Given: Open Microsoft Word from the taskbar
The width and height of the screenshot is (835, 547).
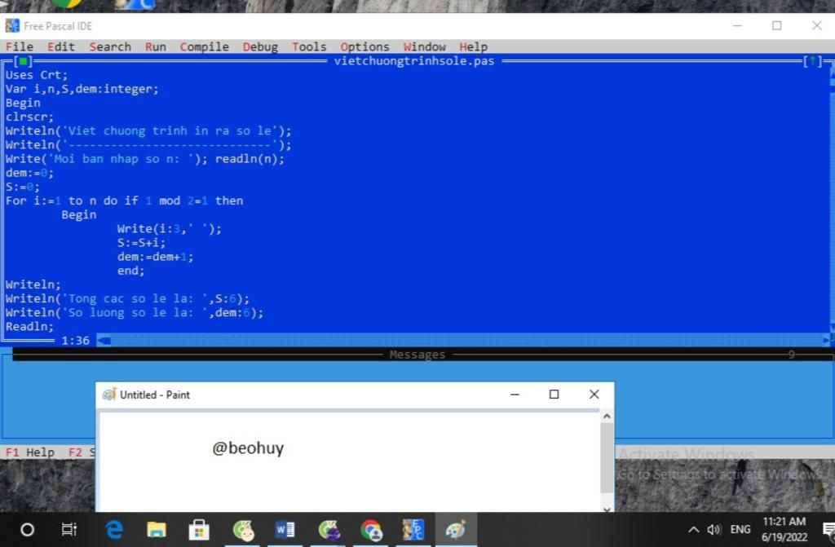Looking at the screenshot, I should 285,529.
